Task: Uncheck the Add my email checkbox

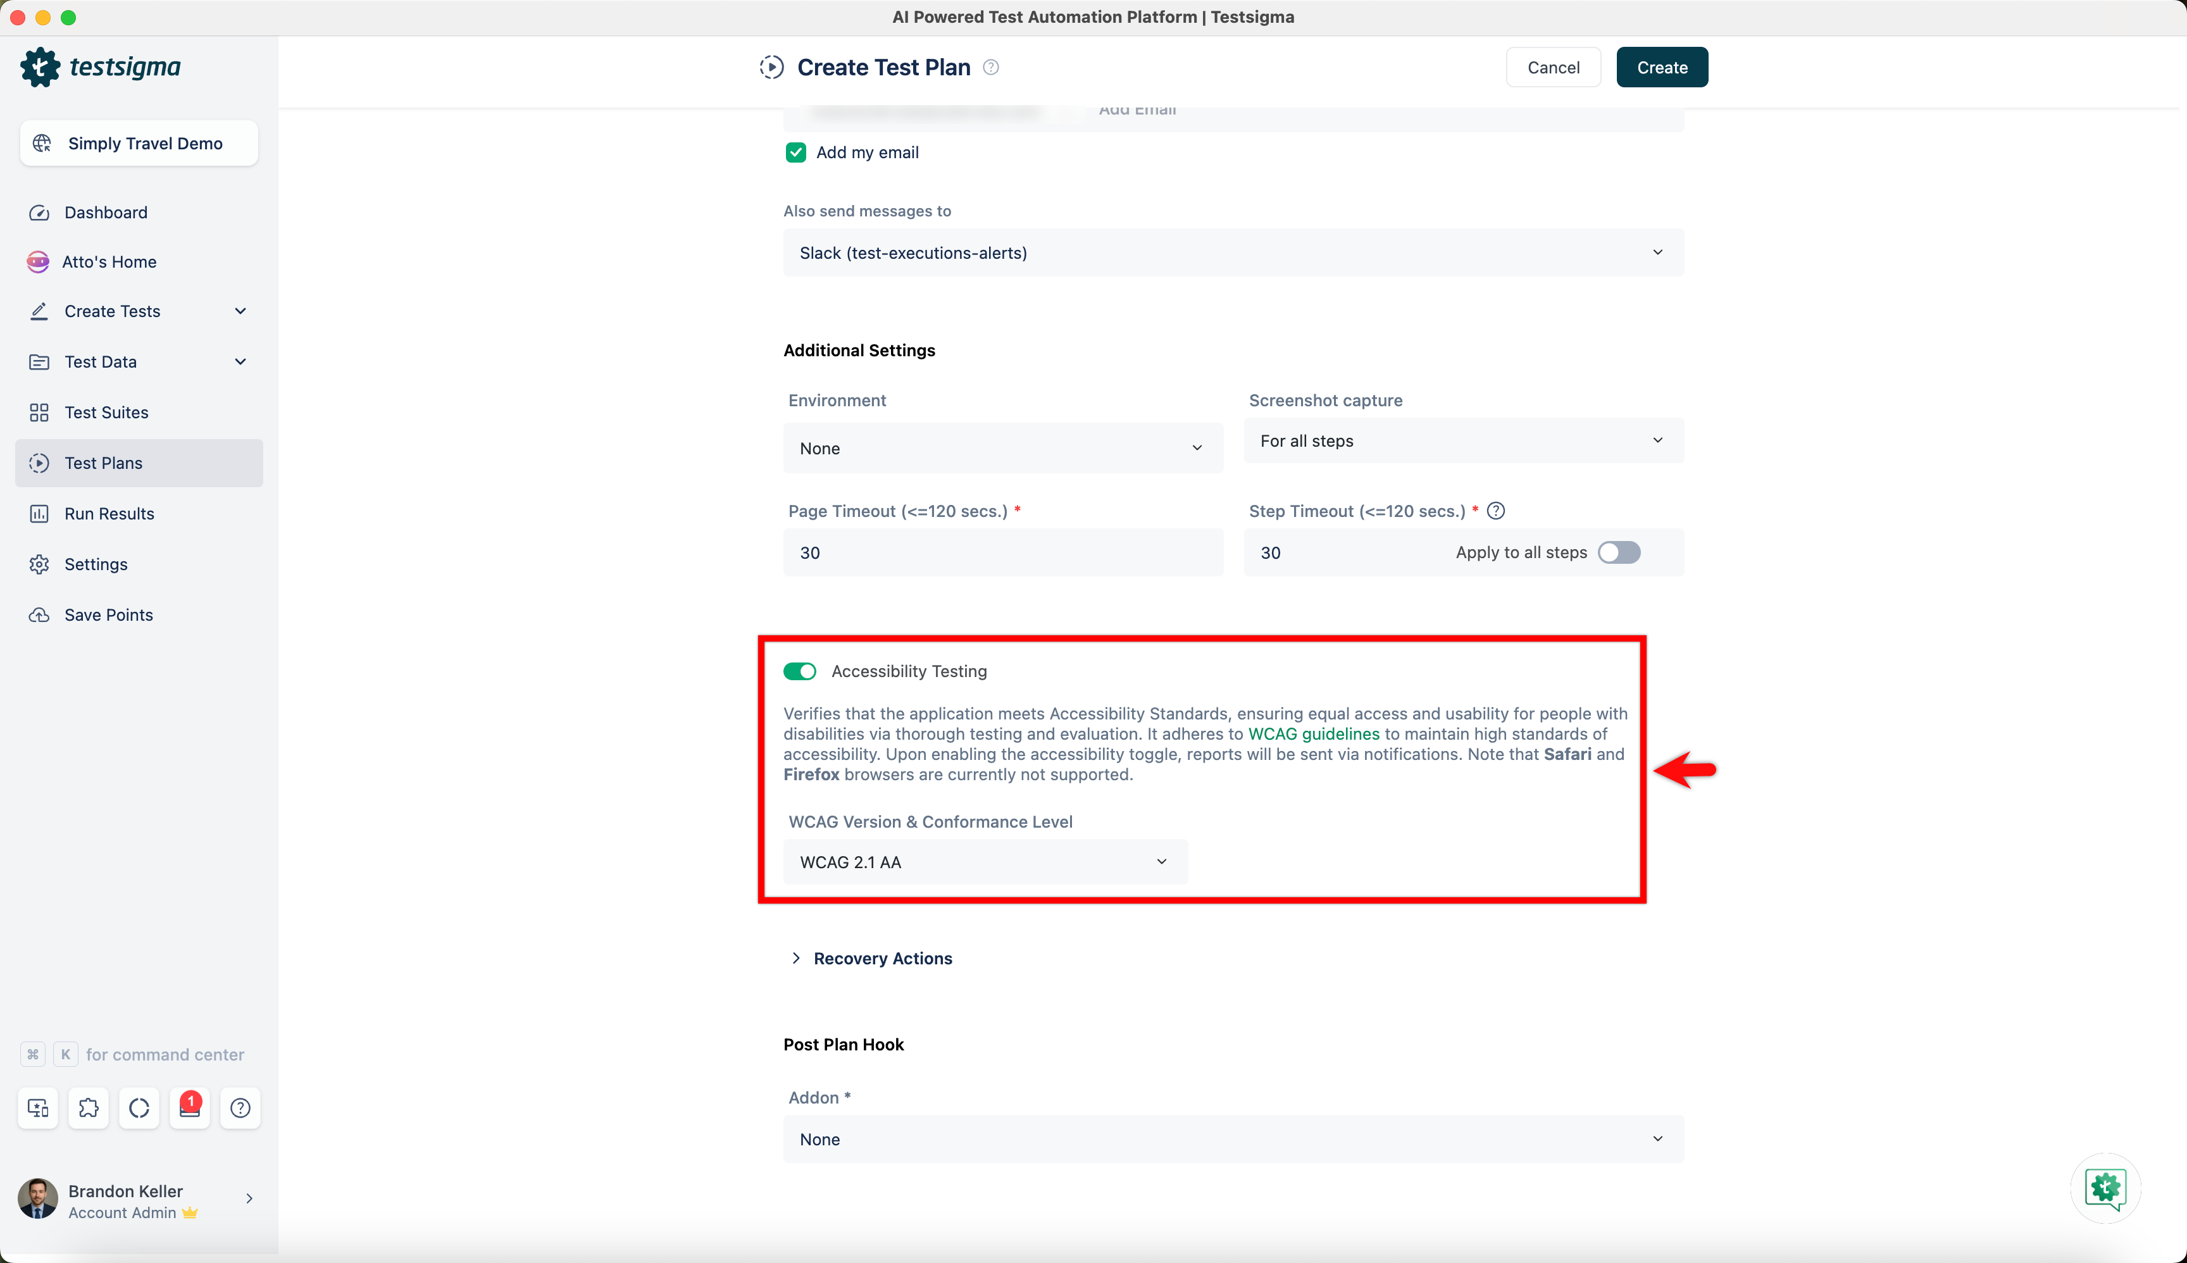Action: click(x=795, y=152)
